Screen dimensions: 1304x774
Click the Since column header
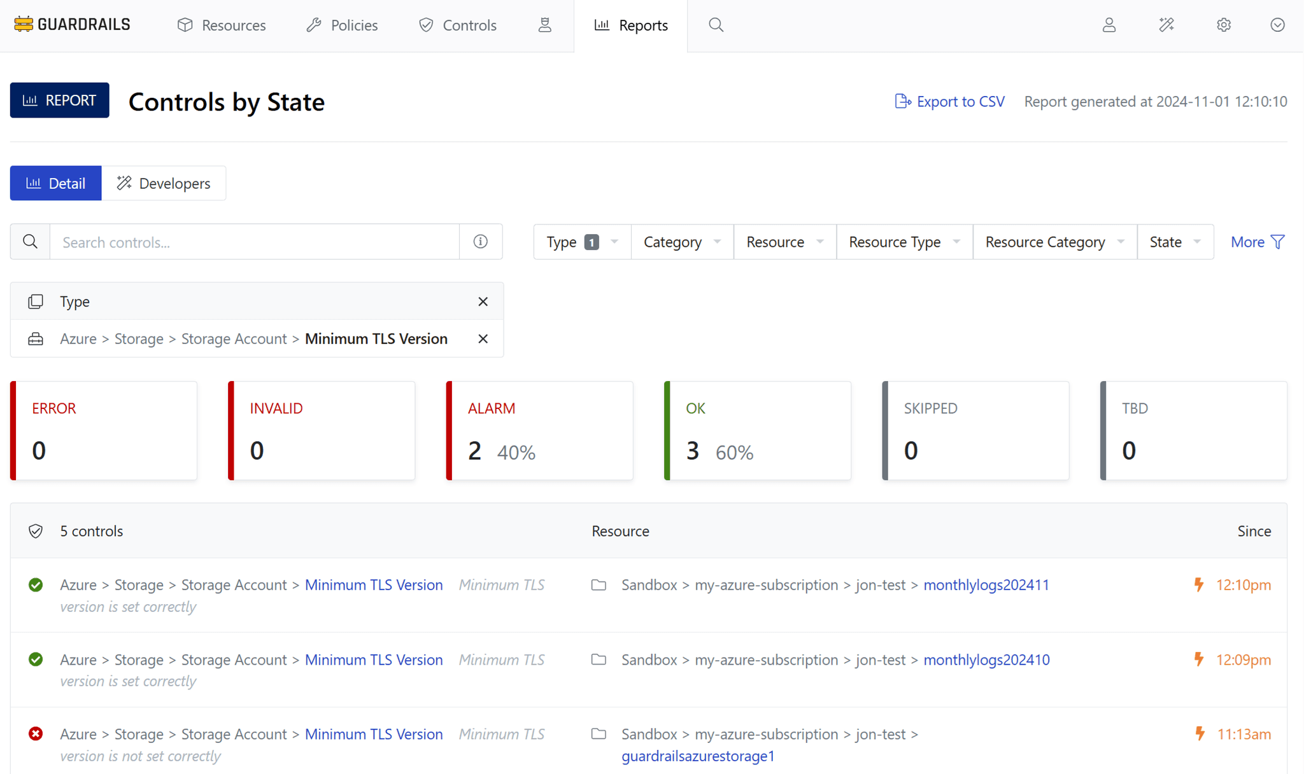(x=1254, y=531)
